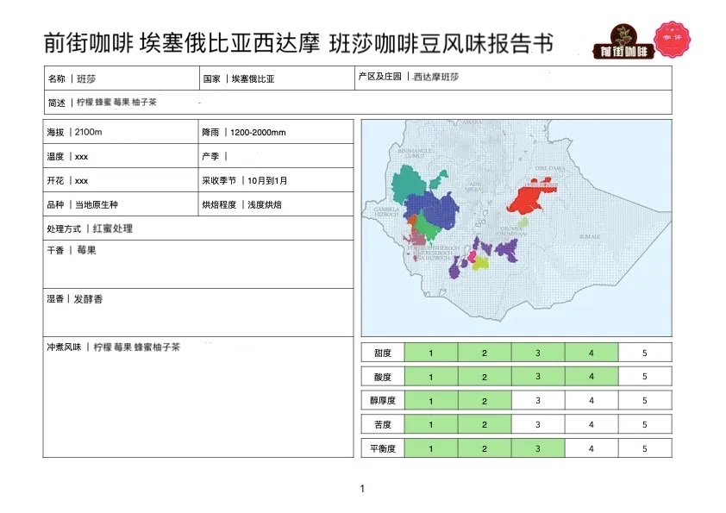Click the 甜度 row label
This screenshot has height=513, width=726.
[x=383, y=353]
